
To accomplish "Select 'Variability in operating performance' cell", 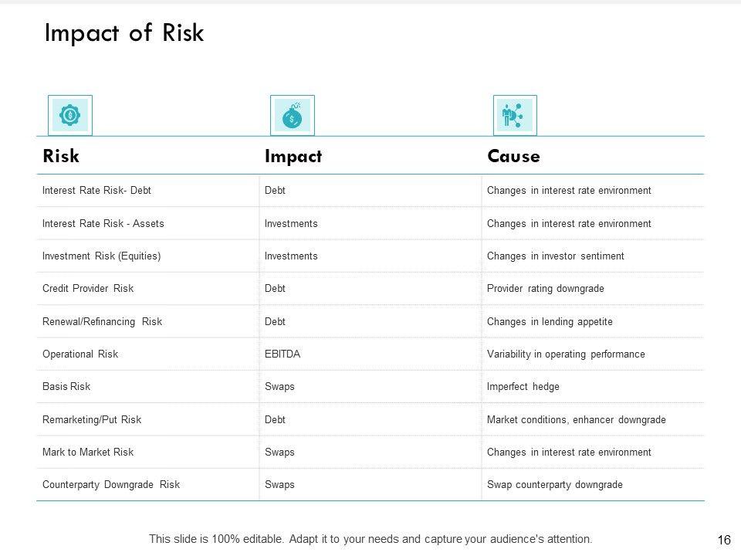I will pyautogui.click(x=566, y=354).
